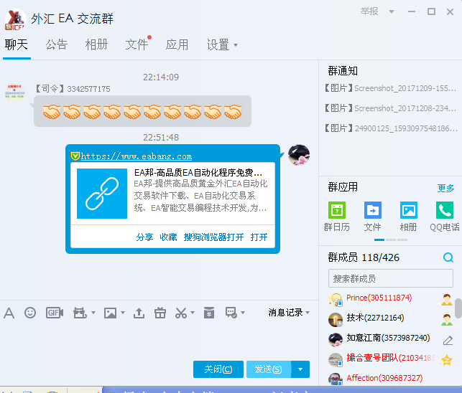Open the 文件 tab with red dot
This screenshot has width=462, height=393.
point(137,44)
